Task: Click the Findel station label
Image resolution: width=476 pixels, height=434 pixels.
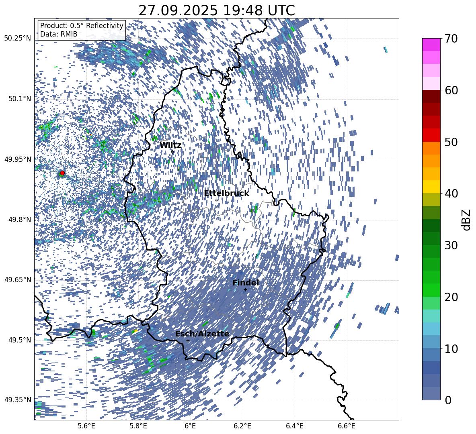Action: [246, 283]
